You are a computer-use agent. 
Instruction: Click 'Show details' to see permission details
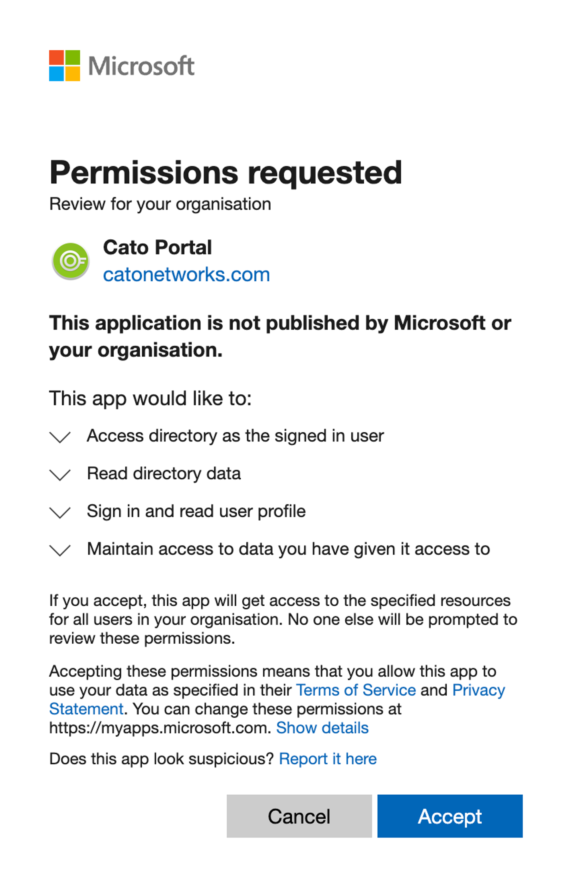(x=323, y=728)
